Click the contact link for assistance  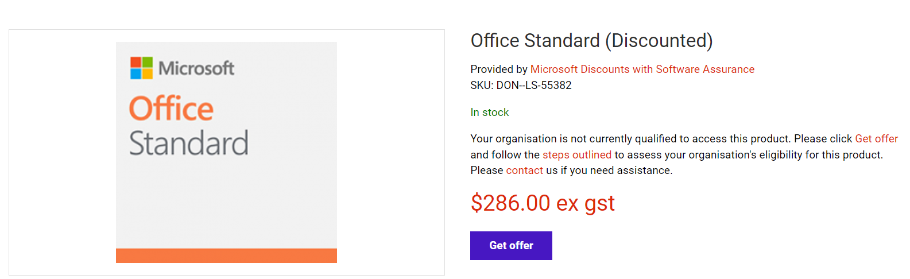pos(524,170)
